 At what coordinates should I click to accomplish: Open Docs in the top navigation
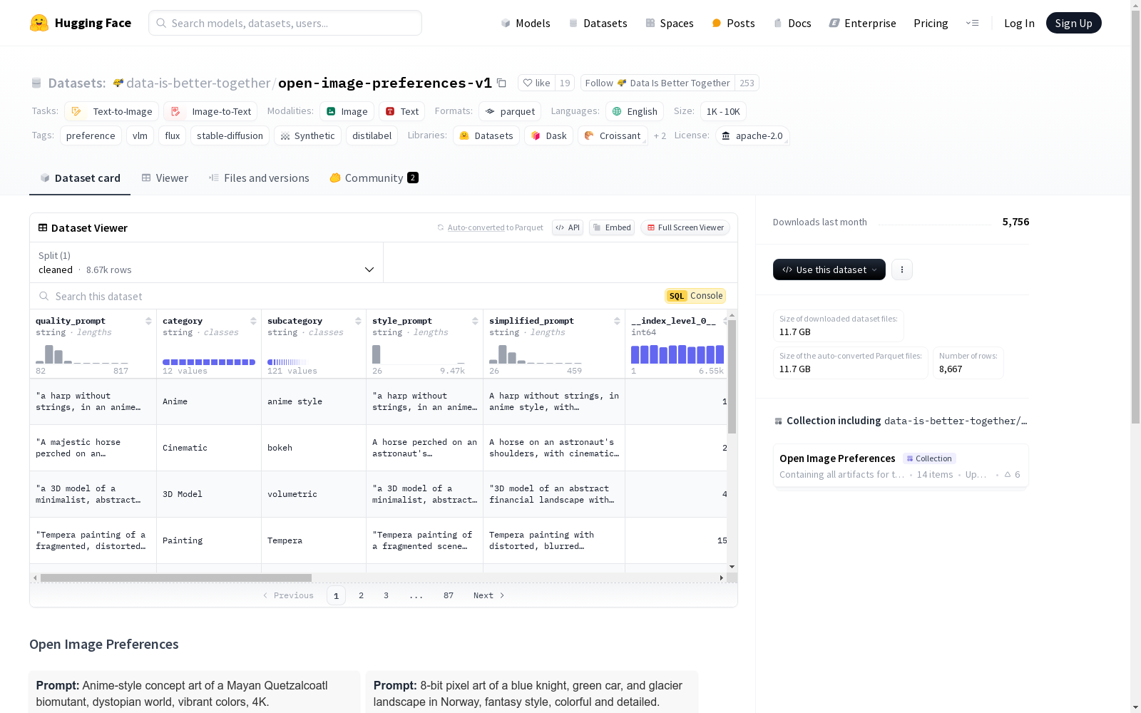[x=792, y=23]
